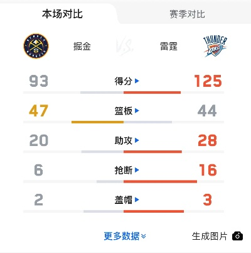Open the Thunder team logo
251x253 pixels.
point(215,46)
